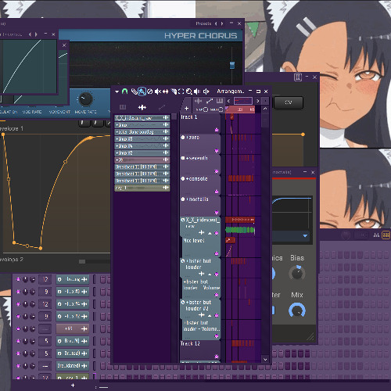
Task: Select the Mute tool in Playlist toolbar
Action: click(x=157, y=91)
